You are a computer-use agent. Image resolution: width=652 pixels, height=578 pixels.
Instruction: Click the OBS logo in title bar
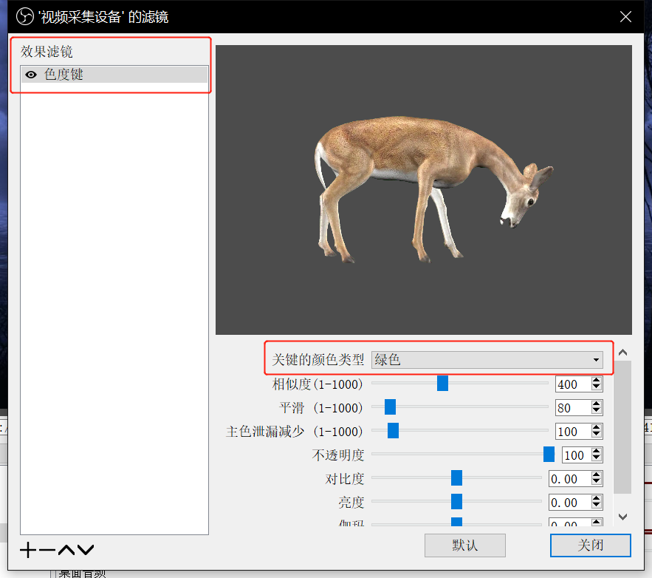click(x=24, y=17)
